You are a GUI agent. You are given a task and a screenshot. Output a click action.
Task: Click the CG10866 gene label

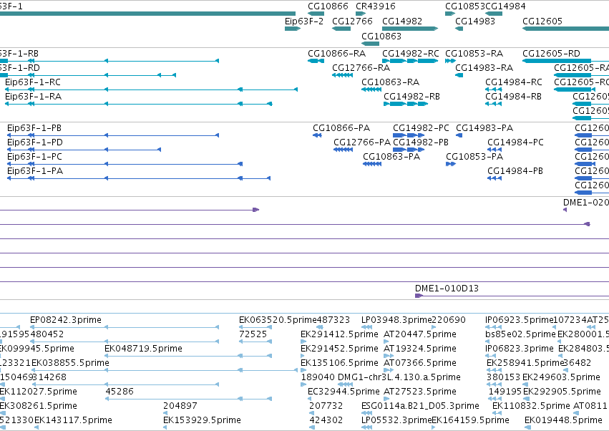[x=328, y=6]
